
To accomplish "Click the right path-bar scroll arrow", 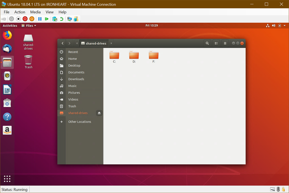I will click(111, 43).
